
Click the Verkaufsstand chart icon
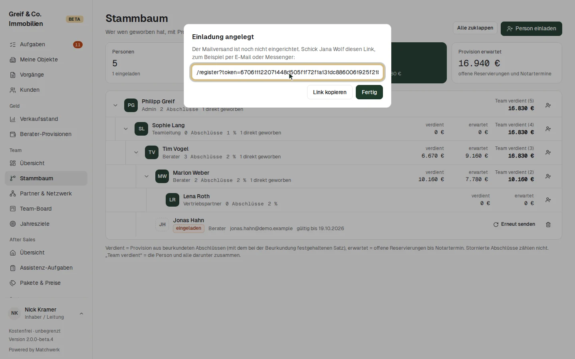13,119
